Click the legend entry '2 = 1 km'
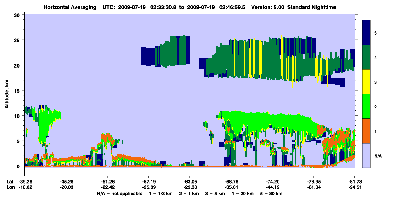Viewport: 394px width, 202px height. click(189, 194)
